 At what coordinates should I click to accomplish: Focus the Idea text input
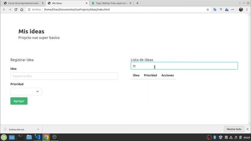coord(64,76)
